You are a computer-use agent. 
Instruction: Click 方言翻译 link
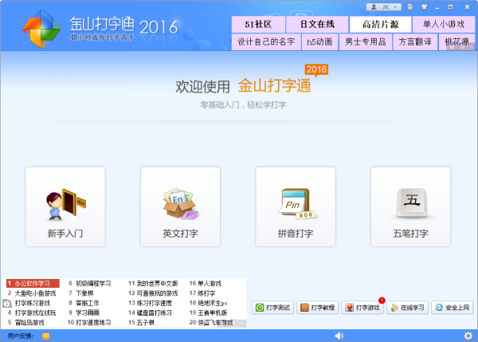coord(415,41)
